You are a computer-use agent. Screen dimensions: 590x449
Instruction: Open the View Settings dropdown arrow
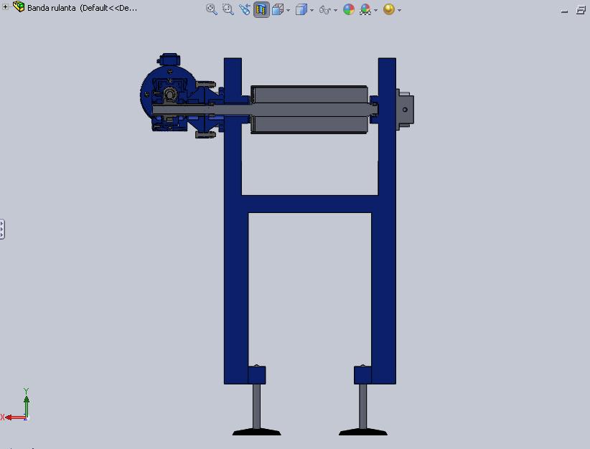click(399, 10)
